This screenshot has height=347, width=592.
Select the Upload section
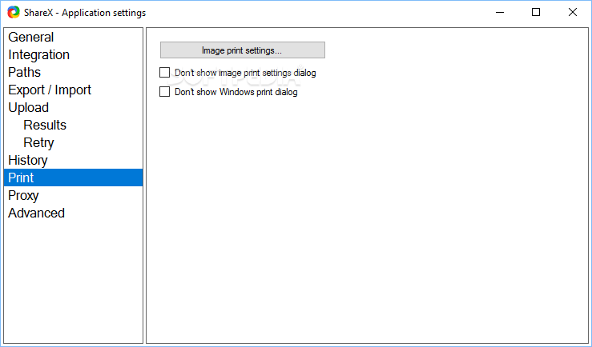pyautogui.click(x=73, y=107)
